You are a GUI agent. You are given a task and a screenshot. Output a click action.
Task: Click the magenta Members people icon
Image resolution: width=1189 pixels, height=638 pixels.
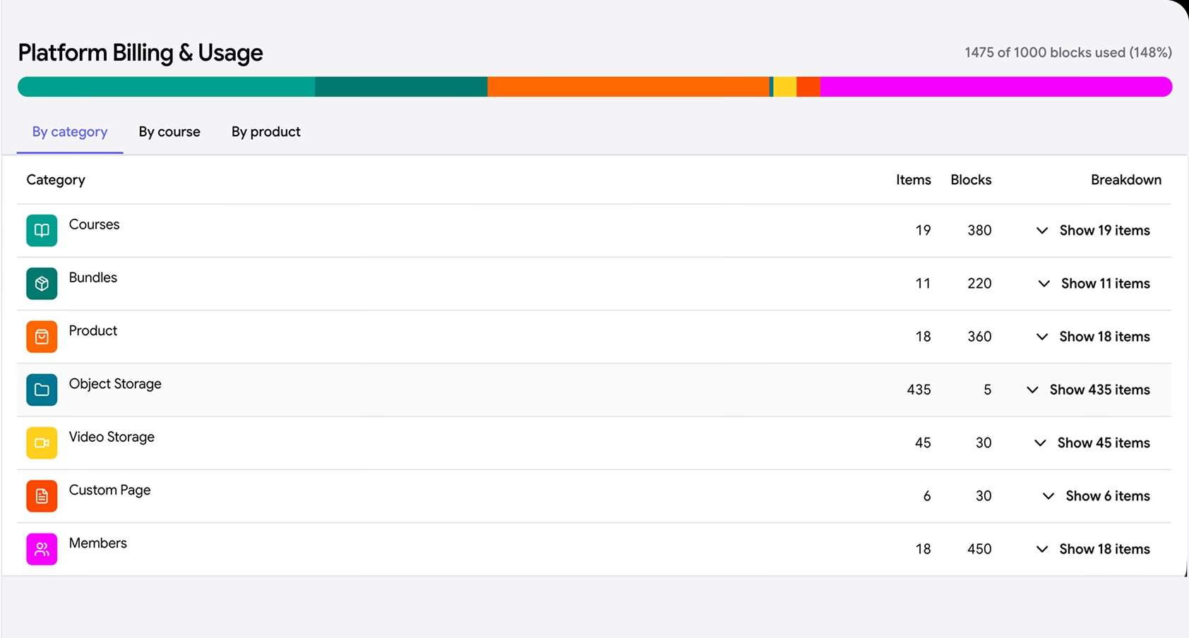pyautogui.click(x=42, y=549)
